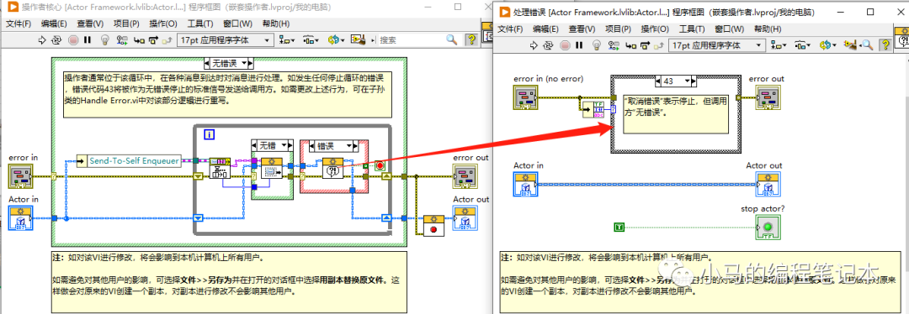Image resolution: width=909 pixels, height=314 pixels.
Task: Open font dropdown in 操作者核心 window
Action: point(225,40)
